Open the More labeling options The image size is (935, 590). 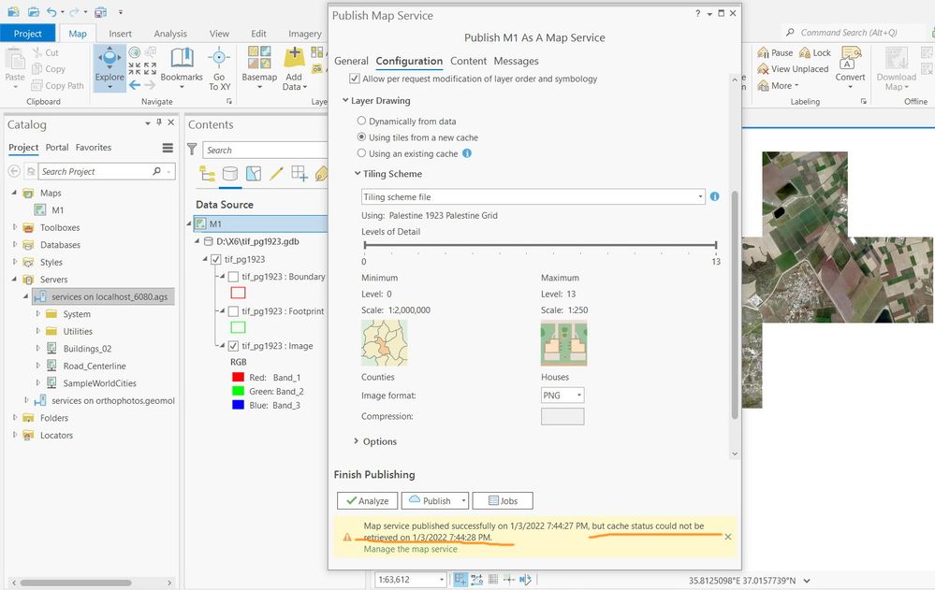pyautogui.click(x=778, y=85)
